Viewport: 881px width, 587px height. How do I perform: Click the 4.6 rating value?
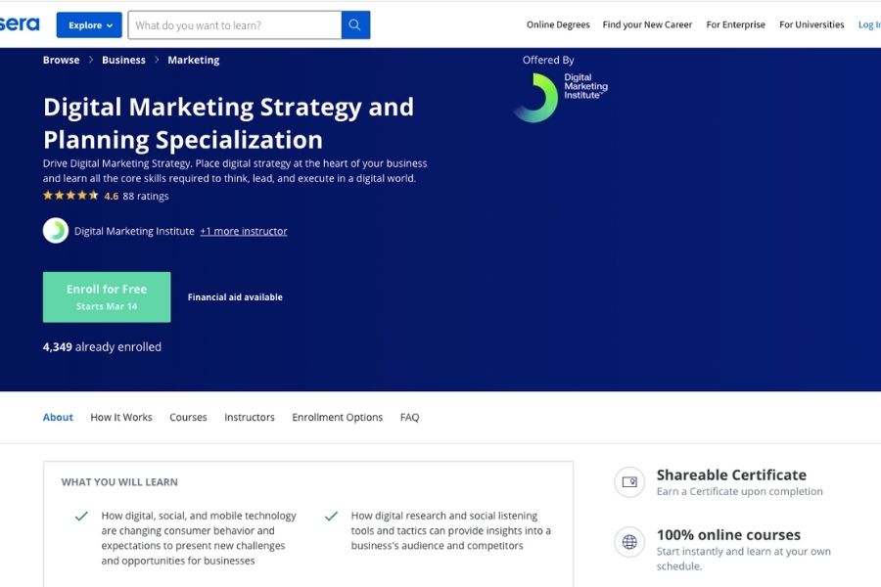pos(112,196)
